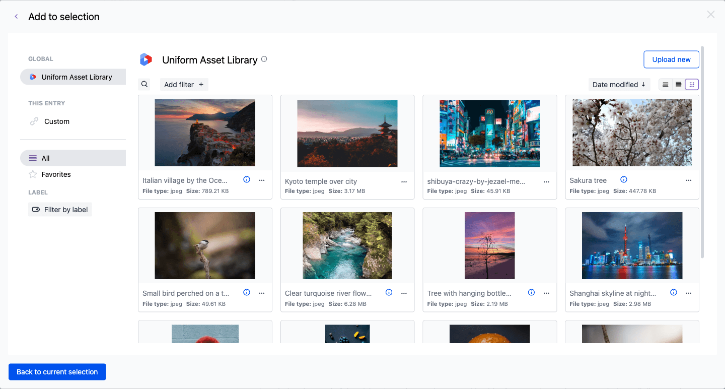Open more options for Sakura tree
This screenshot has height=389, width=725.
(x=689, y=180)
